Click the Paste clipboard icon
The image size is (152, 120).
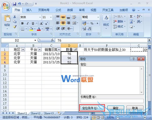click(7, 18)
